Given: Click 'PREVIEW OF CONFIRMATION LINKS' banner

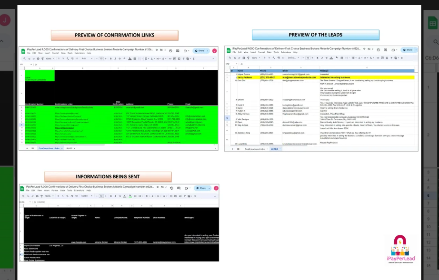Looking at the screenshot, I should [114, 35].
